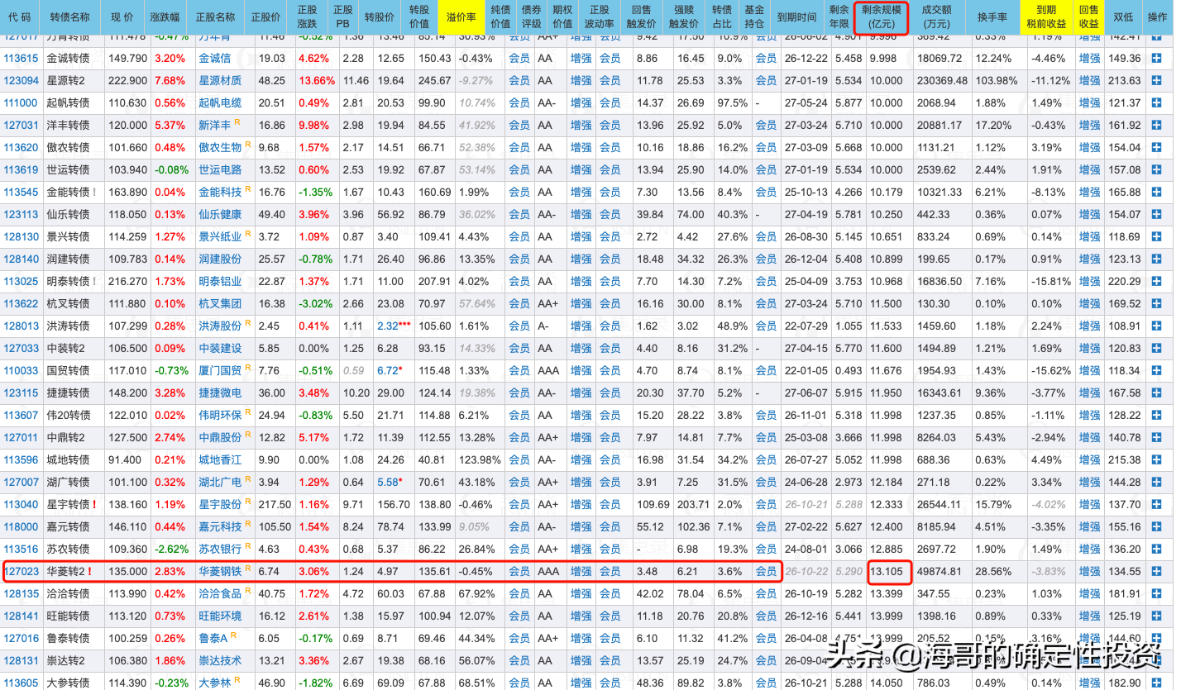Click the plus icon in 星源转2 row

point(1156,81)
